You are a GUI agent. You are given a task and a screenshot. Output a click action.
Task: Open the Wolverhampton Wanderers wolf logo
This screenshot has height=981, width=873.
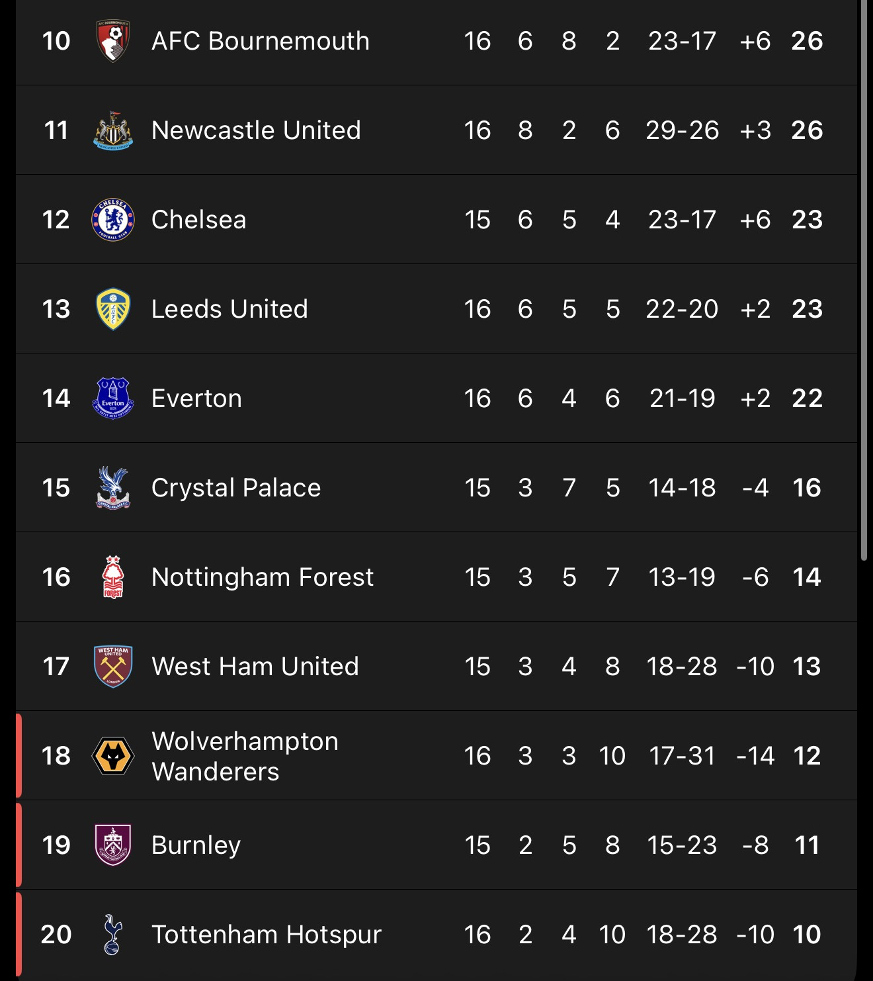tap(113, 756)
